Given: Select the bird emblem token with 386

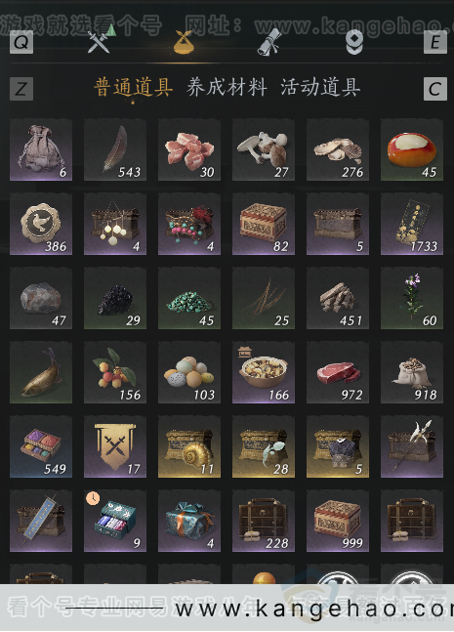Looking at the screenshot, I should (41, 224).
